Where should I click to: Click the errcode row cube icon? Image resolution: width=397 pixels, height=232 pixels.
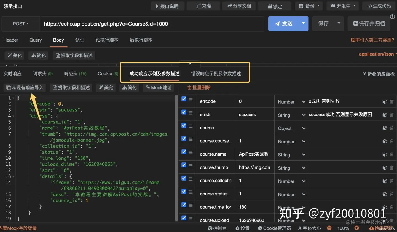click(385, 102)
